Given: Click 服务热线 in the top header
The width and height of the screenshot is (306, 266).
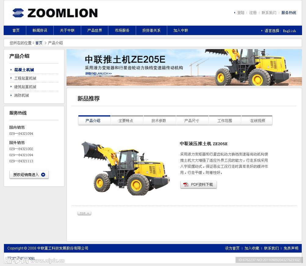Looking at the screenshot, I should click(289, 13).
